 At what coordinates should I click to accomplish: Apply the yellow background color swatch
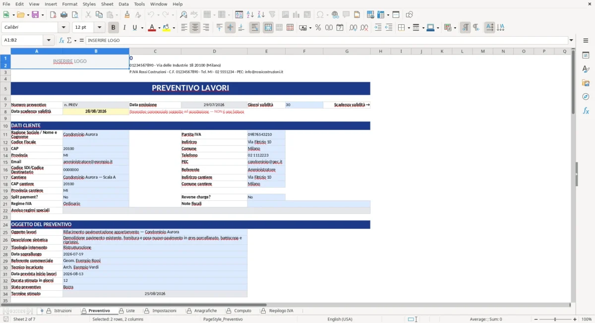point(166,28)
